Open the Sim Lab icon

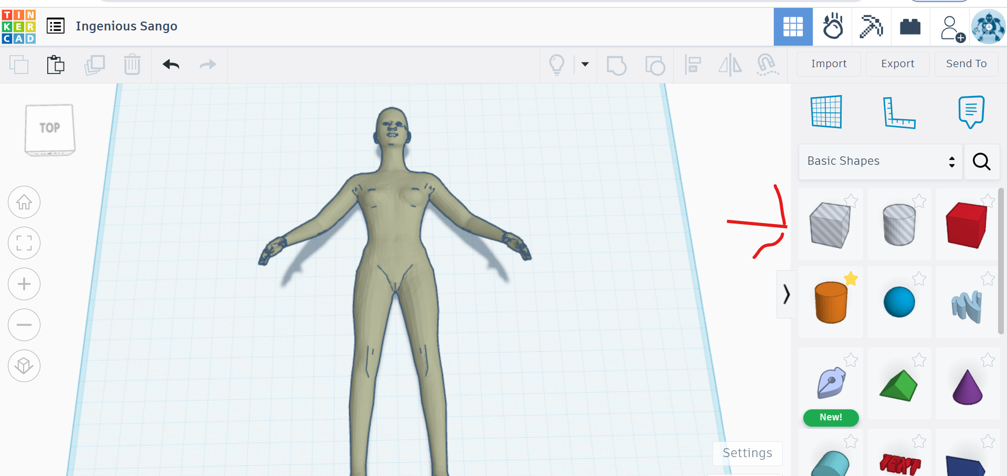click(x=833, y=26)
